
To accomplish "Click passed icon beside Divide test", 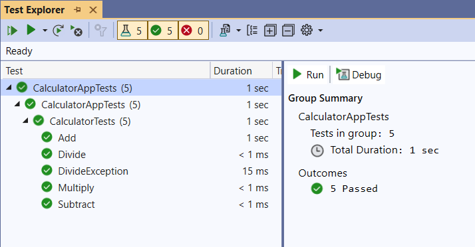I will (x=47, y=154).
